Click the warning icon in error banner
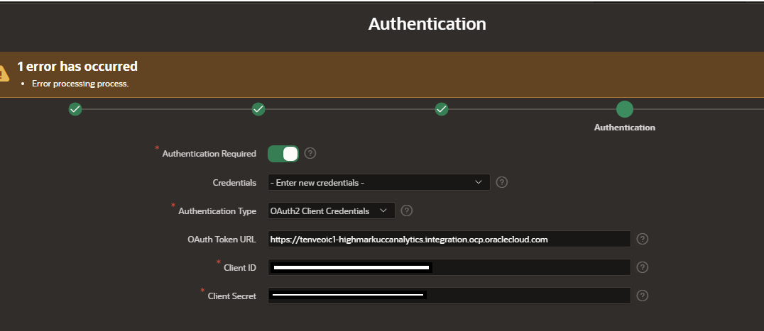This screenshot has width=764, height=331. pyautogui.click(x=4, y=74)
